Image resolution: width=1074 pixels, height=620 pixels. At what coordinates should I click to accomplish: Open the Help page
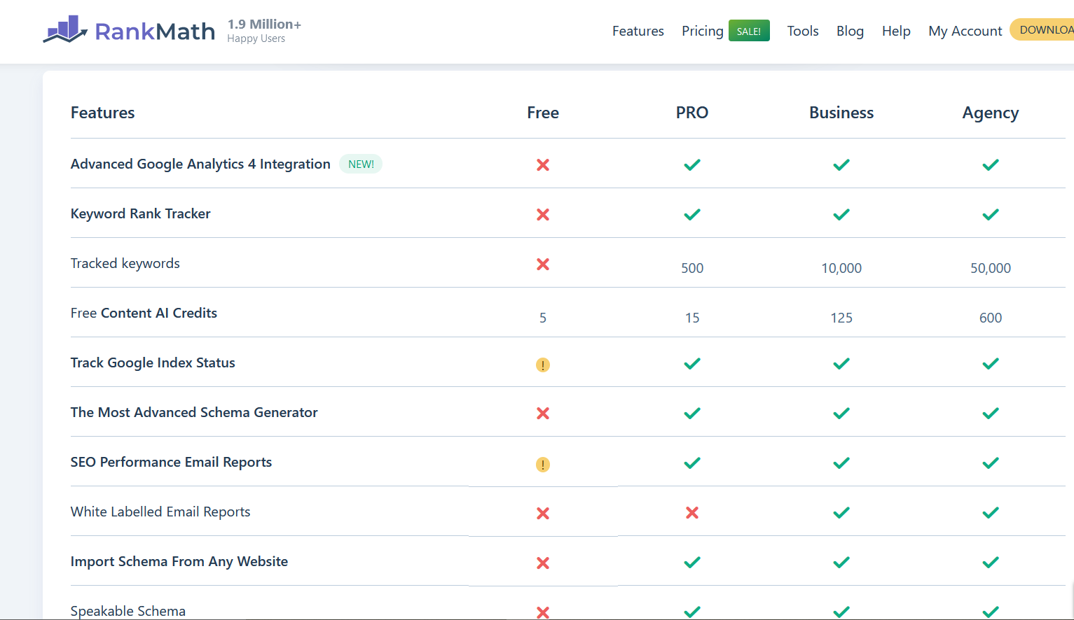point(896,31)
